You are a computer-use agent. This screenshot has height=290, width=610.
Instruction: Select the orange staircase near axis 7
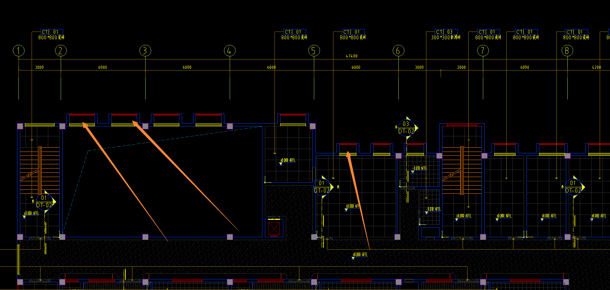[x=462, y=170]
